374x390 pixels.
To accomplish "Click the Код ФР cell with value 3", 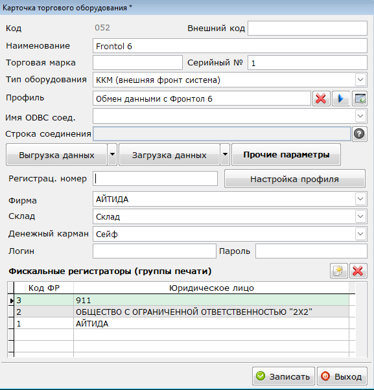I will (x=44, y=300).
